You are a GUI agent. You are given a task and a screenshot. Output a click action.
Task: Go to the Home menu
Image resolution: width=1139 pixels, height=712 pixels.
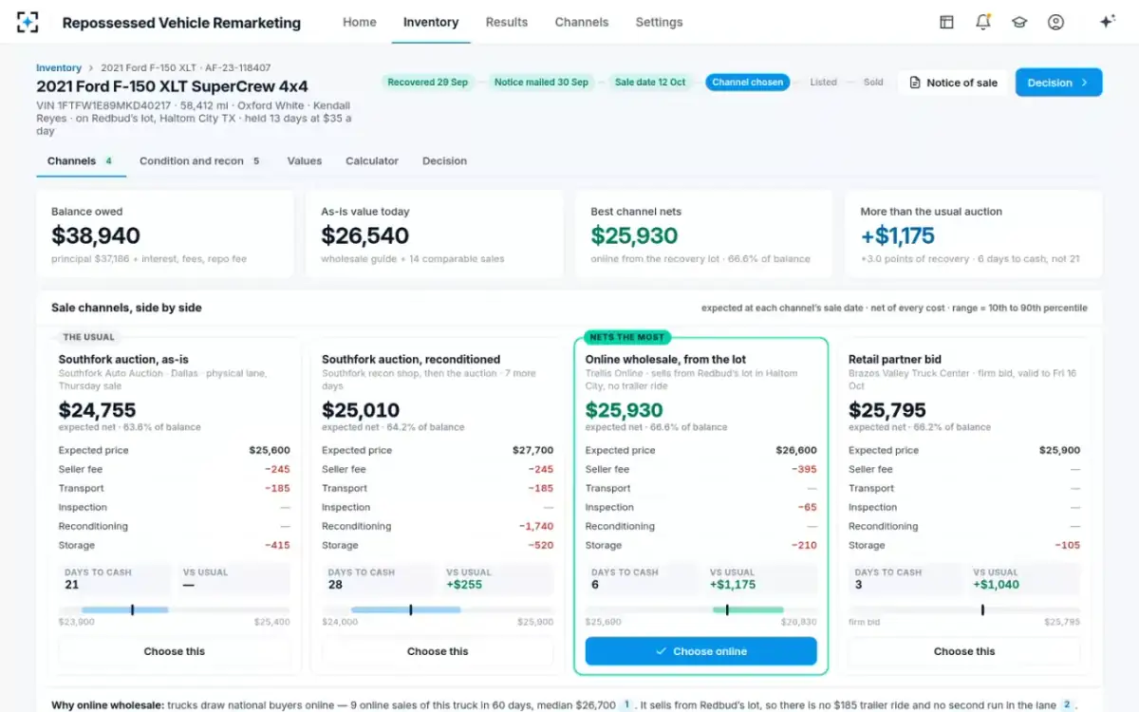[x=360, y=22]
